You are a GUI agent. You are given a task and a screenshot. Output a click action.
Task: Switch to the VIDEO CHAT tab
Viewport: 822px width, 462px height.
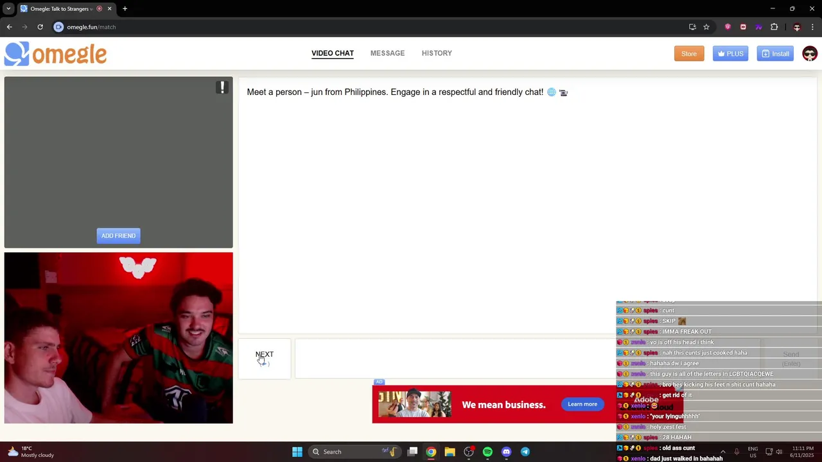pos(333,53)
